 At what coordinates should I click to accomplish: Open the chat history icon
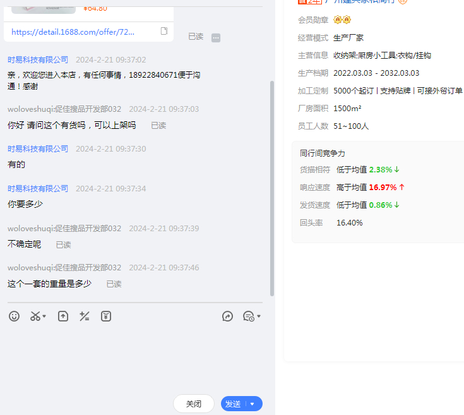249,316
